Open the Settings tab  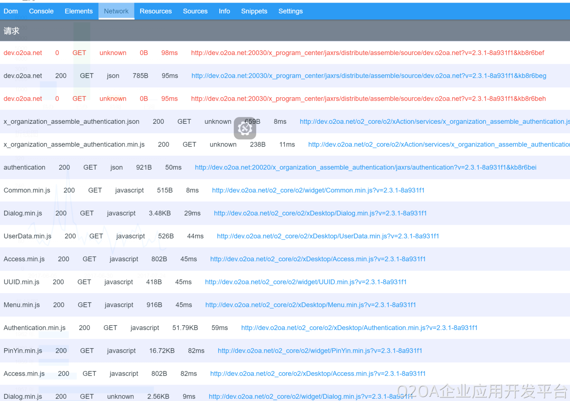(x=290, y=11)
